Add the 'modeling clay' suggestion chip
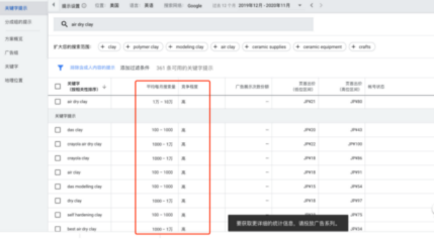This screenshot has height=244, width=434. coord(187,47)
